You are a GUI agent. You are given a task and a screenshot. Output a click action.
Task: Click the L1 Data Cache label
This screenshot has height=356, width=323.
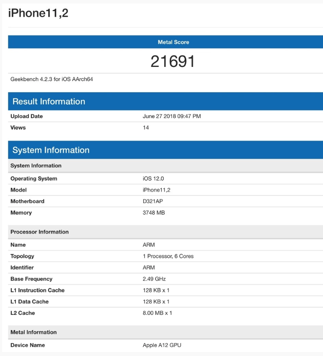pyautogui.click(x=30, y=301)
